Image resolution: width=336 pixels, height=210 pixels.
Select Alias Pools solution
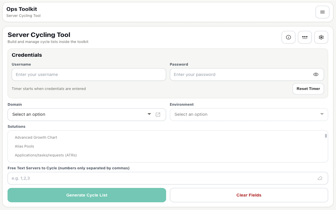pyautogui.click(x=24, y=146)
